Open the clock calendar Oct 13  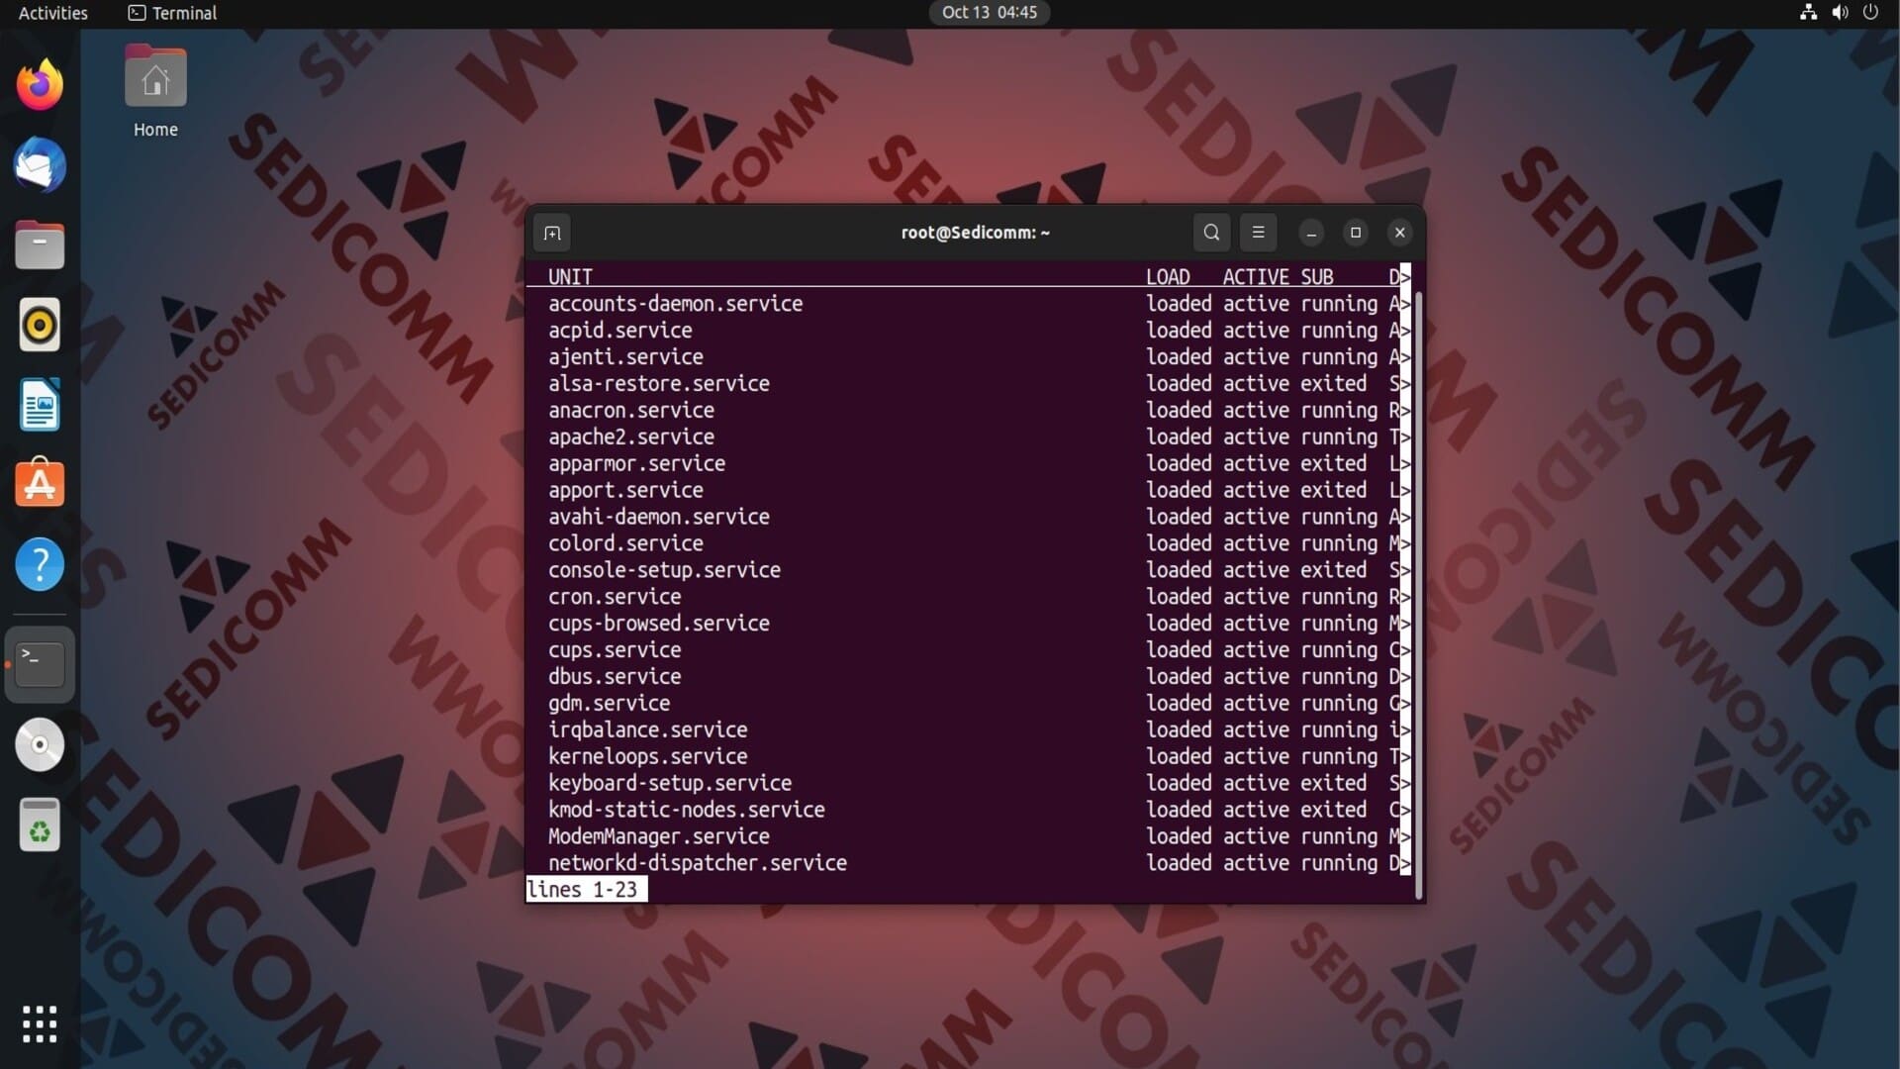989,13
